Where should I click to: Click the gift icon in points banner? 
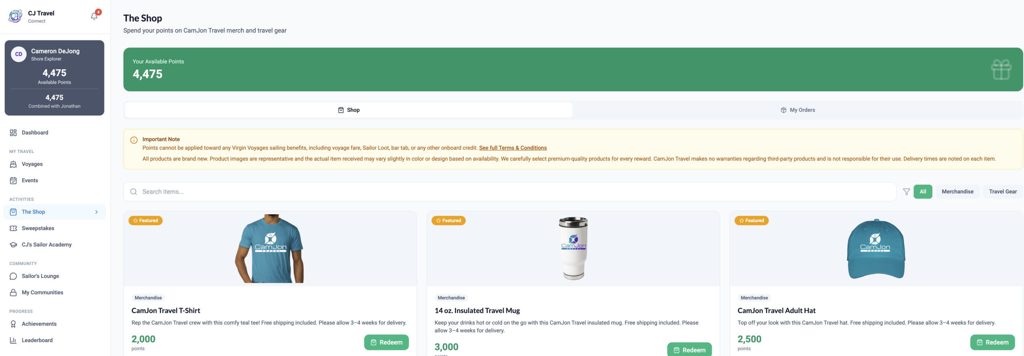pyautogui.click(x=1001, y=70)
